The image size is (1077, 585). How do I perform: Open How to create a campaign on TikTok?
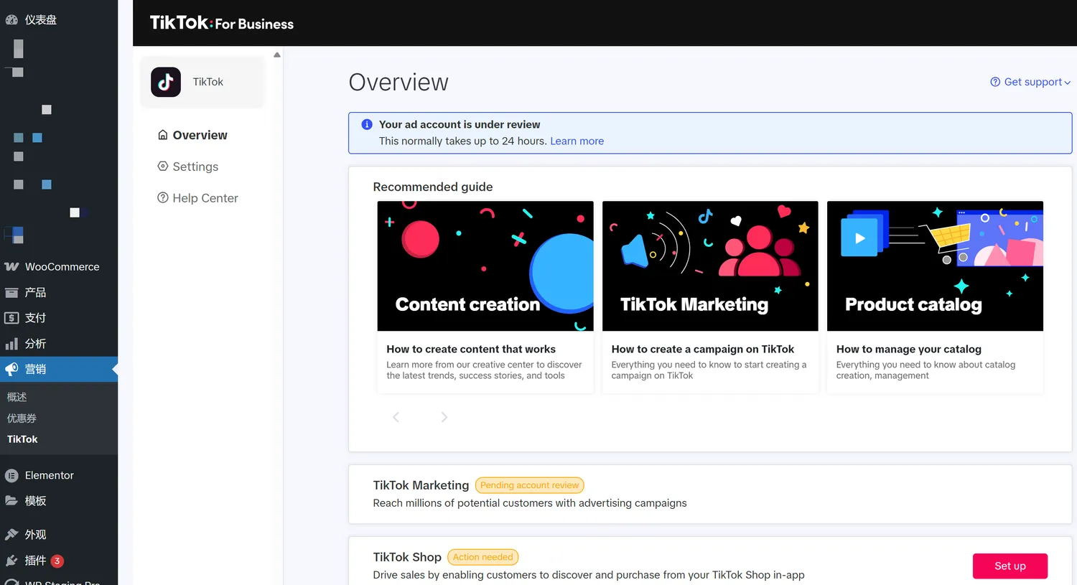point(703,349)
